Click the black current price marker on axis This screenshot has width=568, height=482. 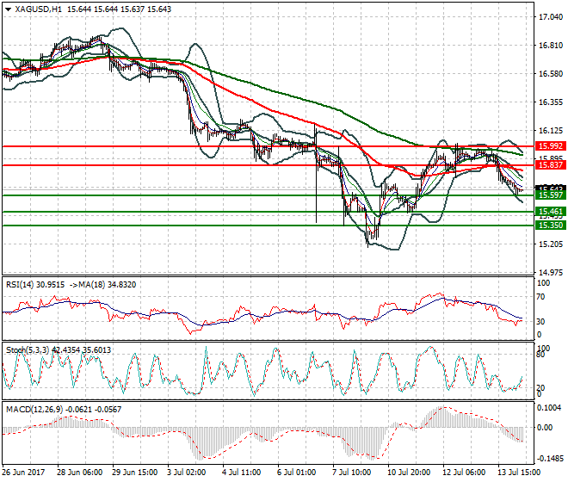point(549,189)
